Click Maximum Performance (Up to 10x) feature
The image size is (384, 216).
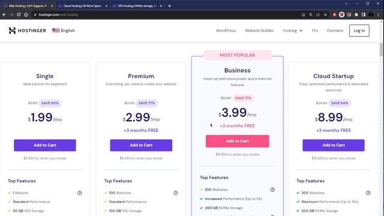pyautogui.click(x=329, y=202)
